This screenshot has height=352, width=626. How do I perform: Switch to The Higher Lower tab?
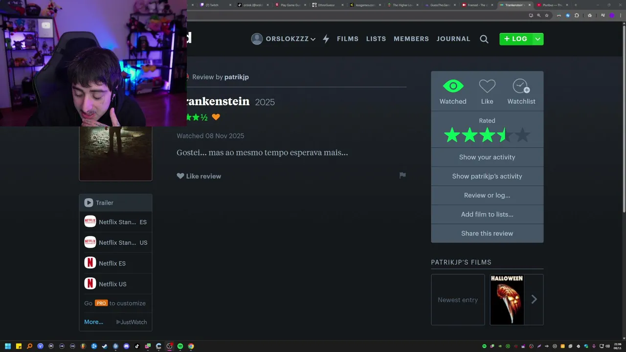click(x=402, y=5)
